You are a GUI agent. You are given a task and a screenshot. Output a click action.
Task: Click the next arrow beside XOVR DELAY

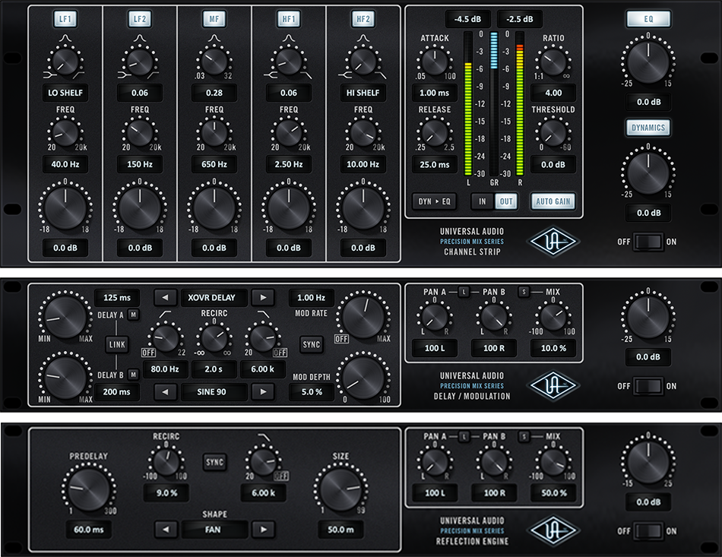263,297
